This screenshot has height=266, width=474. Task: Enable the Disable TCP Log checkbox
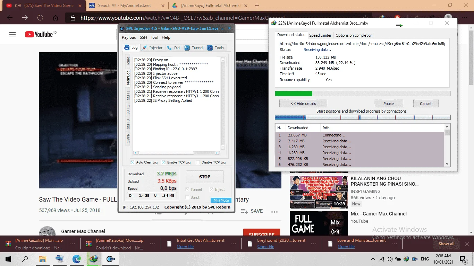[x=198, y=162]
